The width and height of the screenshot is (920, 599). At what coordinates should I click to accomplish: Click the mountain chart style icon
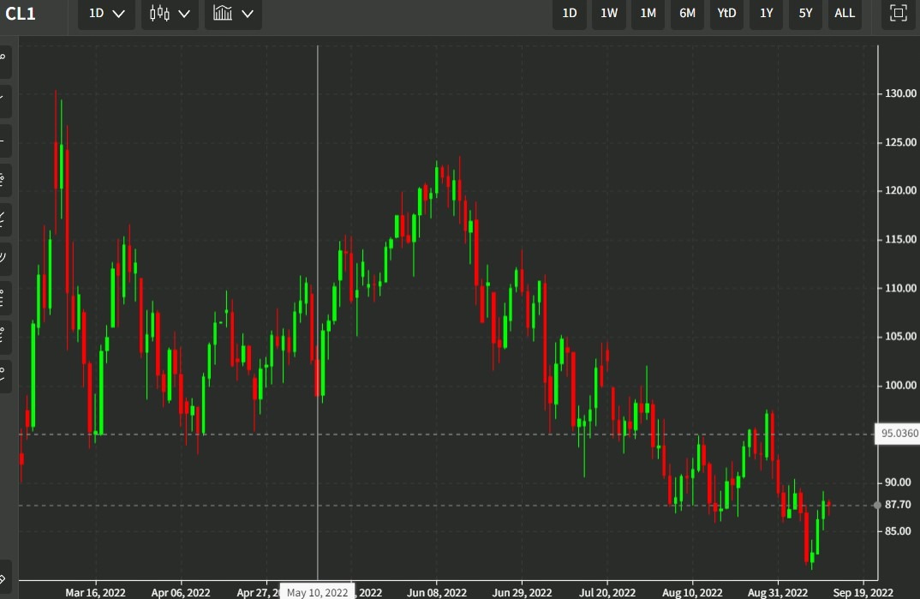coord(224,14)
